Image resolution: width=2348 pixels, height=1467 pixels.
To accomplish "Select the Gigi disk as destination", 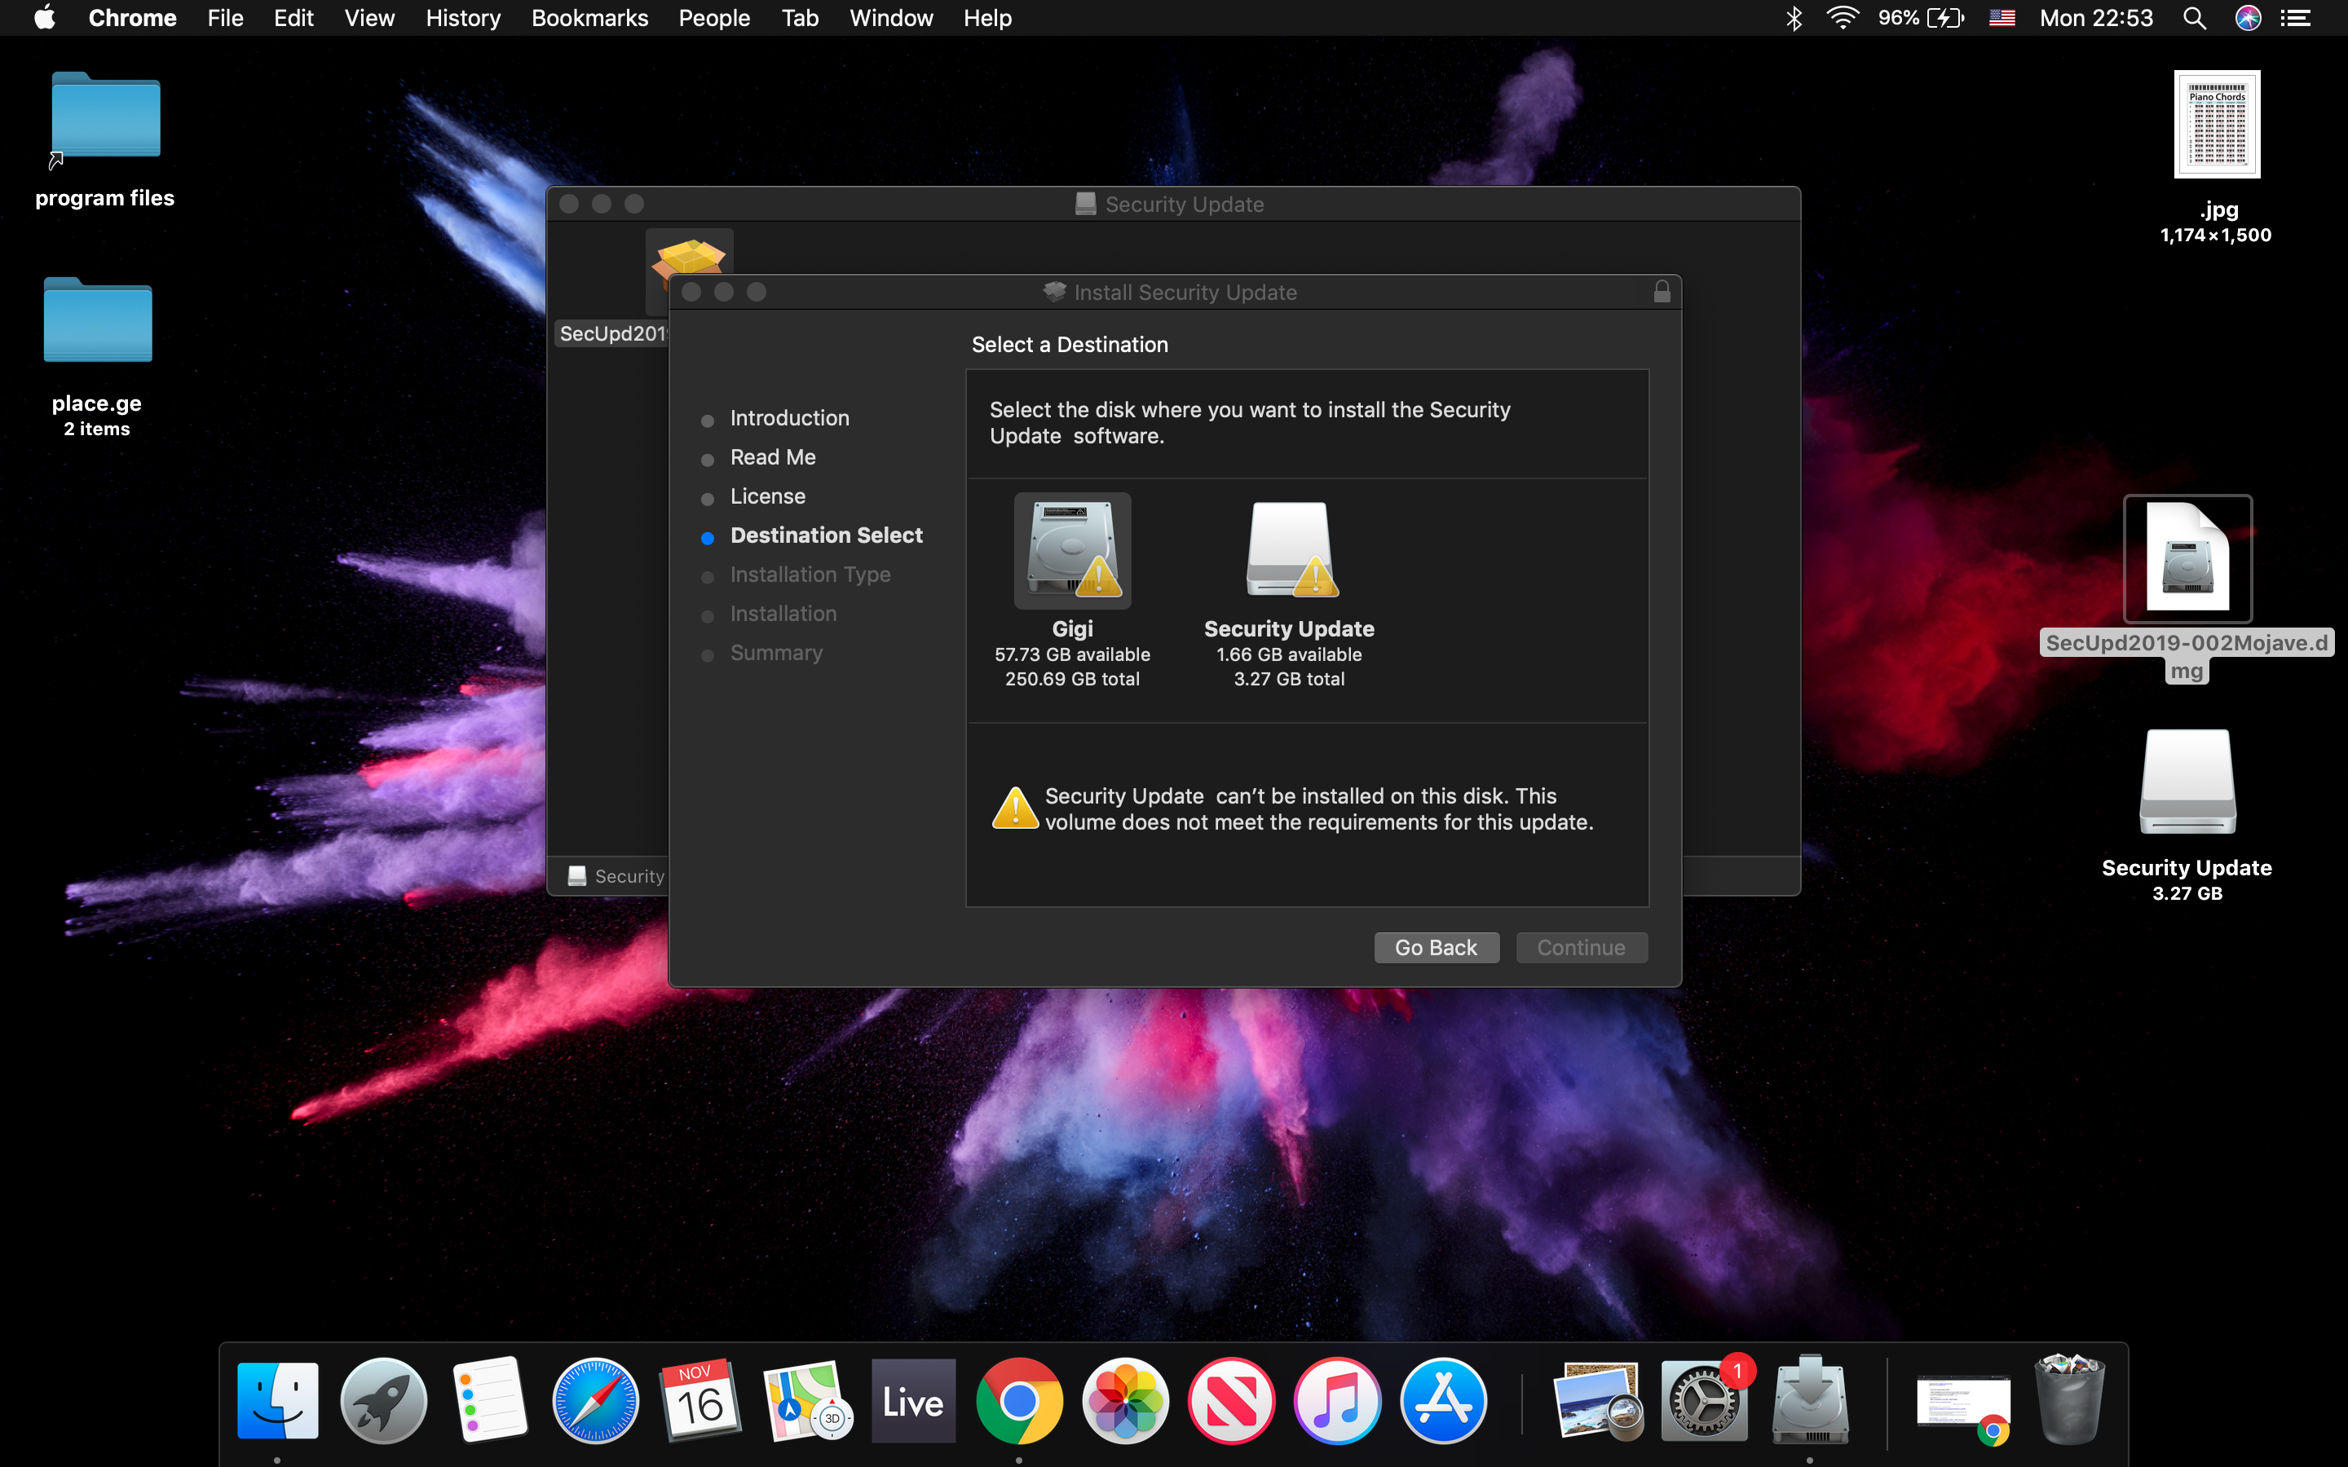I will point(1072,551).
